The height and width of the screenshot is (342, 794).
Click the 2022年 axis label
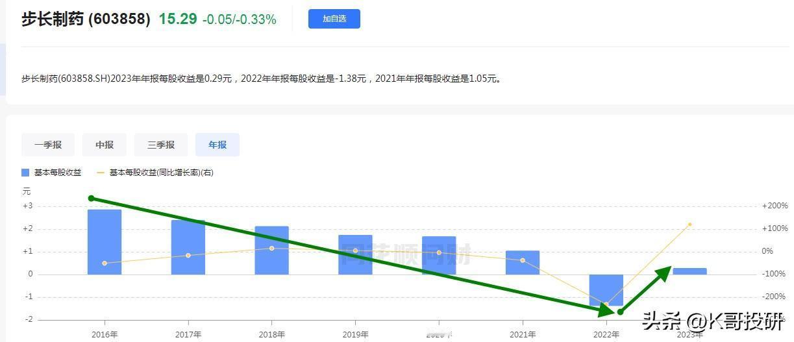pos(606,335)
